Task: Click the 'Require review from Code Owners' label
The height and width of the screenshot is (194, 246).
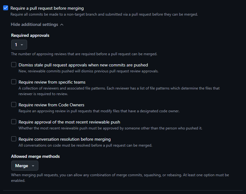Action: [x=51, y=105]
